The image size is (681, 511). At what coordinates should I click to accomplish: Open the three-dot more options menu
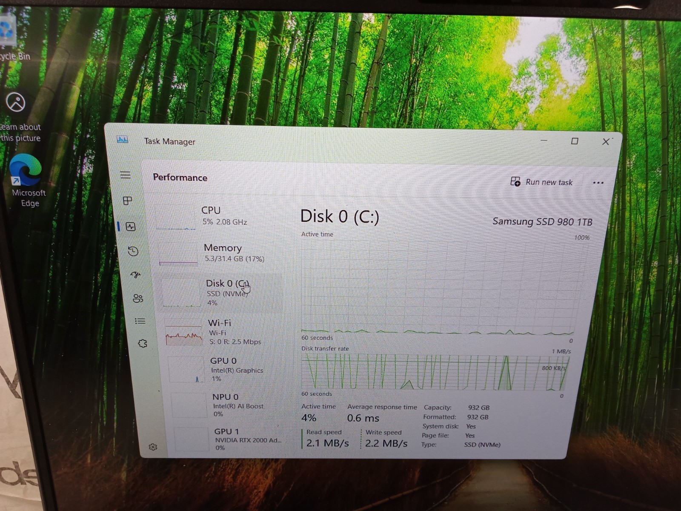[x=598, y=183]
